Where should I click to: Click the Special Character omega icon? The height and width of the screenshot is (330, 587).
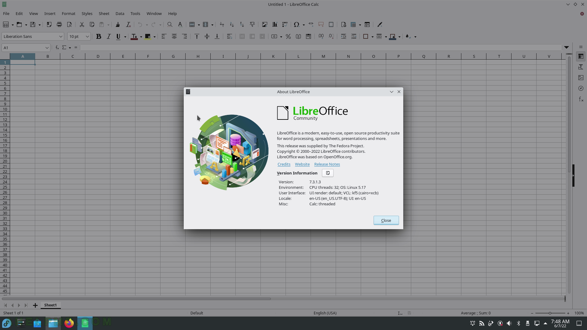pyautogui.click(x=296, y=24)
